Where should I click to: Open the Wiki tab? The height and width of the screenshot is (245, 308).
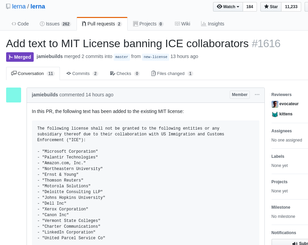(182, 24)
